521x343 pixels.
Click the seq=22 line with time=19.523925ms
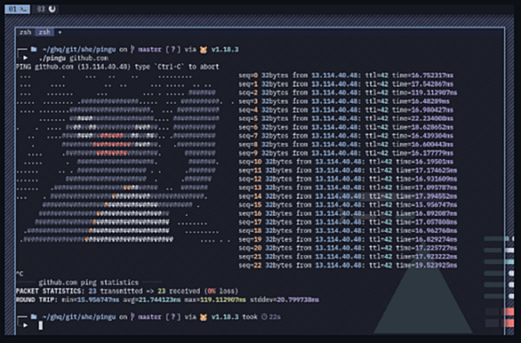tap(348, 266)
